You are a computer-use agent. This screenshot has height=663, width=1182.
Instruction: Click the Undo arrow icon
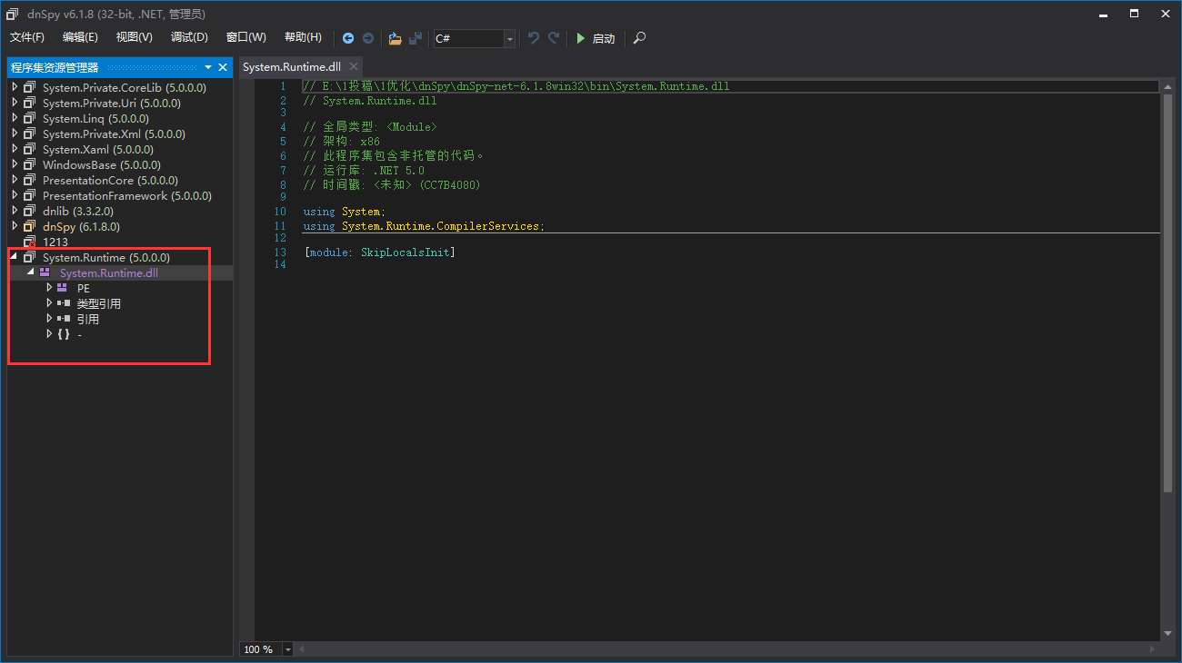pyautogui.click(x=534, y=38)
